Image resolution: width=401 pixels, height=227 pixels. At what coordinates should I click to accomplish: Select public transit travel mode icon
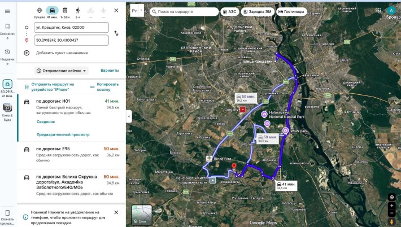tap(65, 11)
